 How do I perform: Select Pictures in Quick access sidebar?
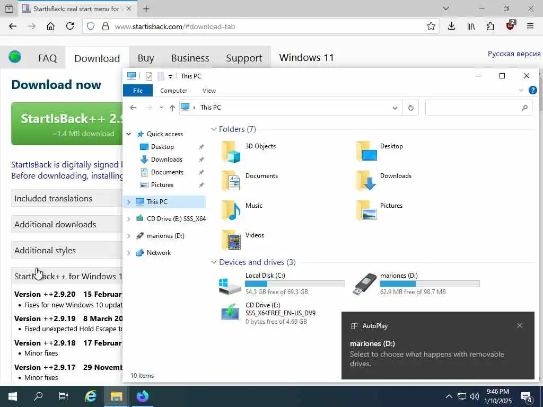(x=162, y=185)
